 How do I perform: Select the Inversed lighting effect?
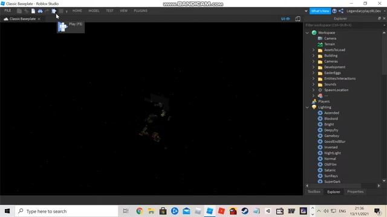coord(331,147)
